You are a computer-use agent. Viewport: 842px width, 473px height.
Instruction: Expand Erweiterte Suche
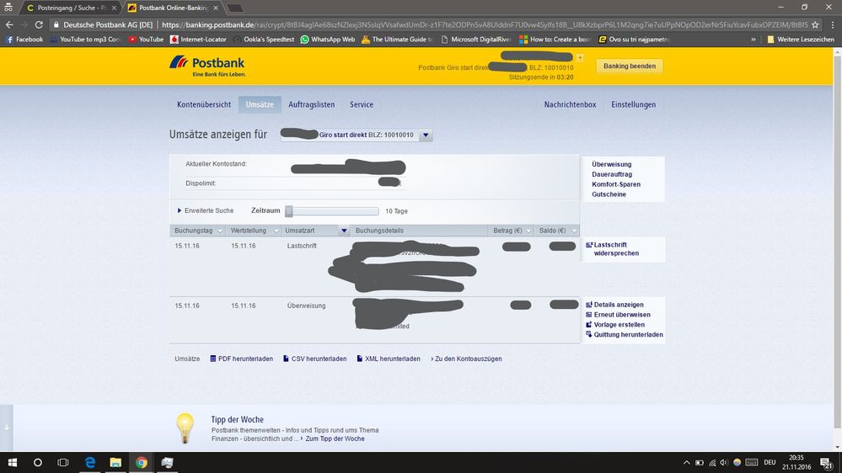pos(206,210)
